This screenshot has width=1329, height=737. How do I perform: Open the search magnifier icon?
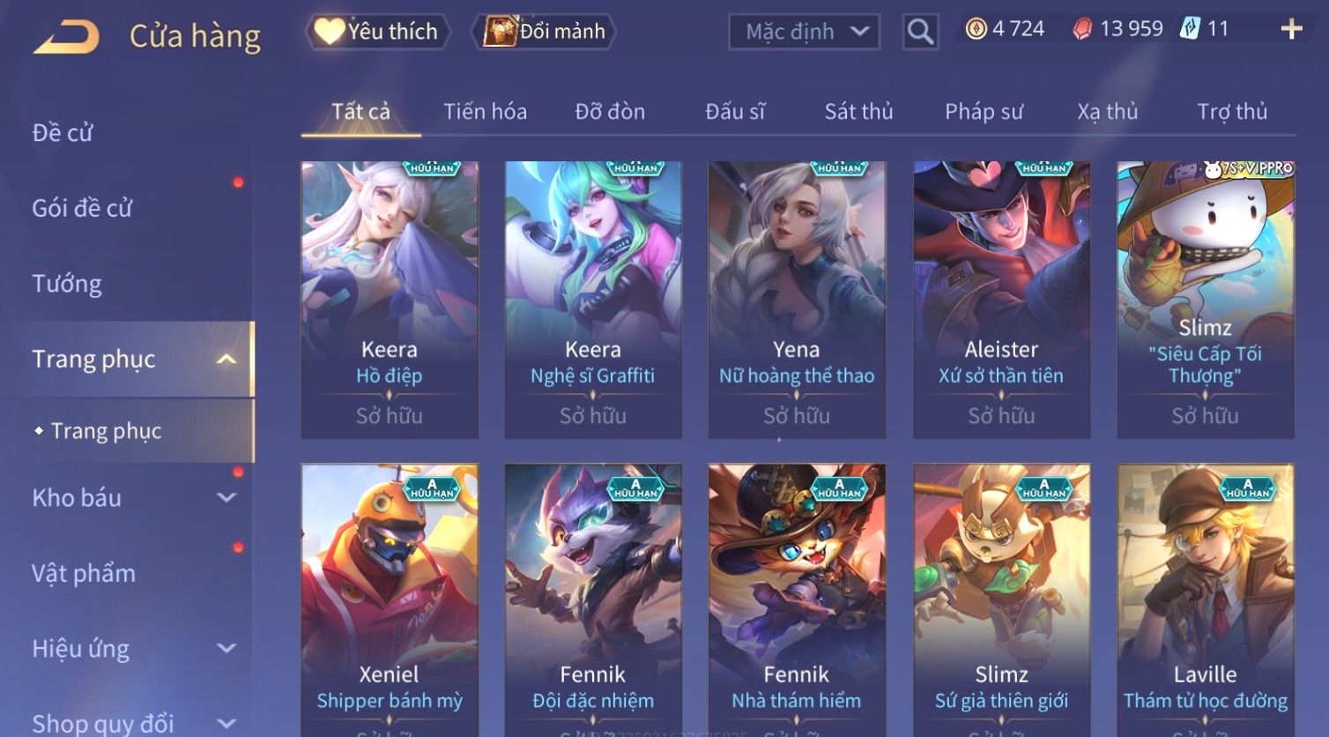920,32
